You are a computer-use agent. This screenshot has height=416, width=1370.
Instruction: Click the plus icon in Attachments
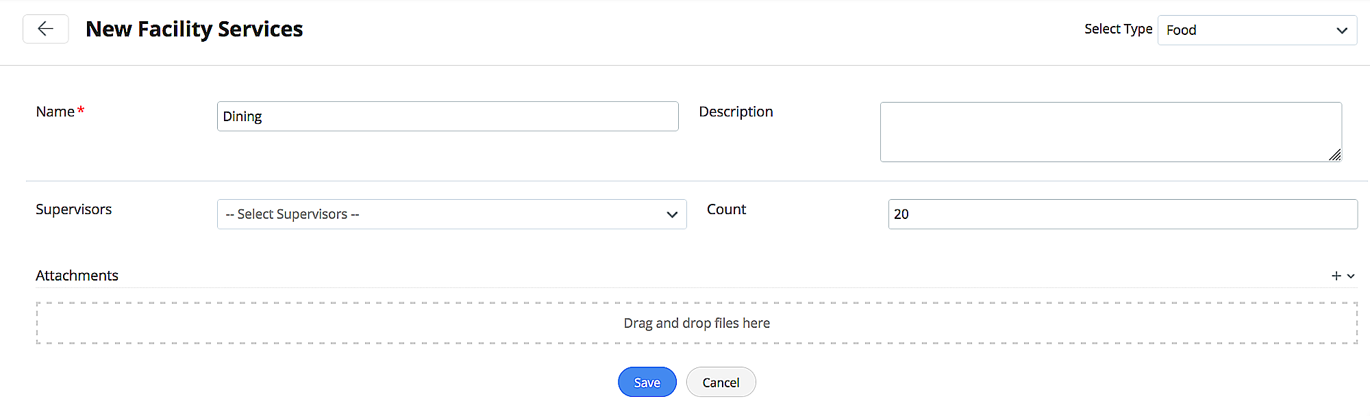1336,276
